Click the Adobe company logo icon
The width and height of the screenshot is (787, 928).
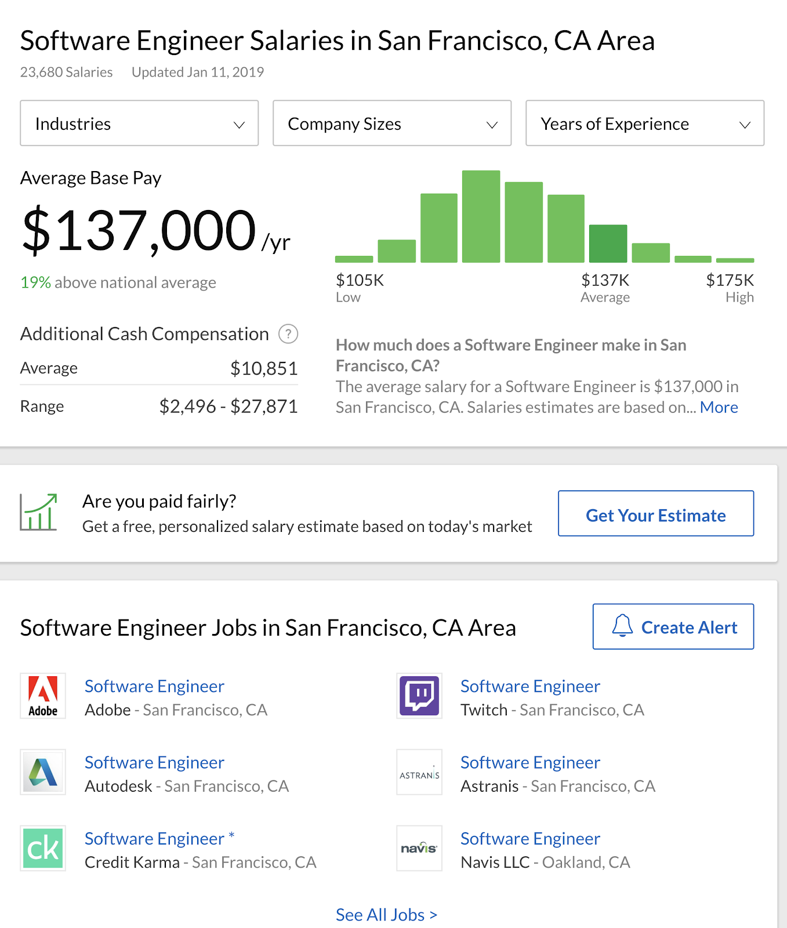click(43, 695)
